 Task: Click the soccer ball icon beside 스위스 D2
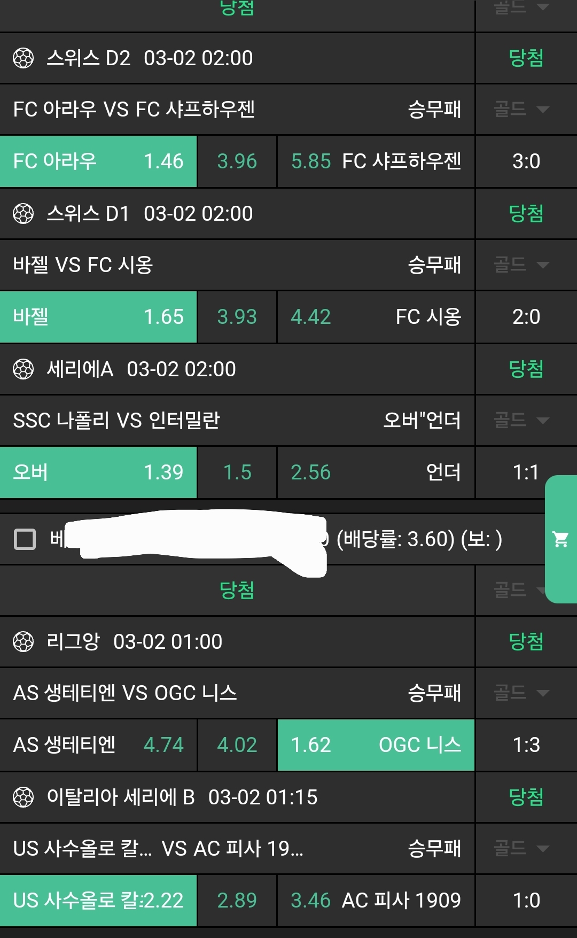pos(23,58)
